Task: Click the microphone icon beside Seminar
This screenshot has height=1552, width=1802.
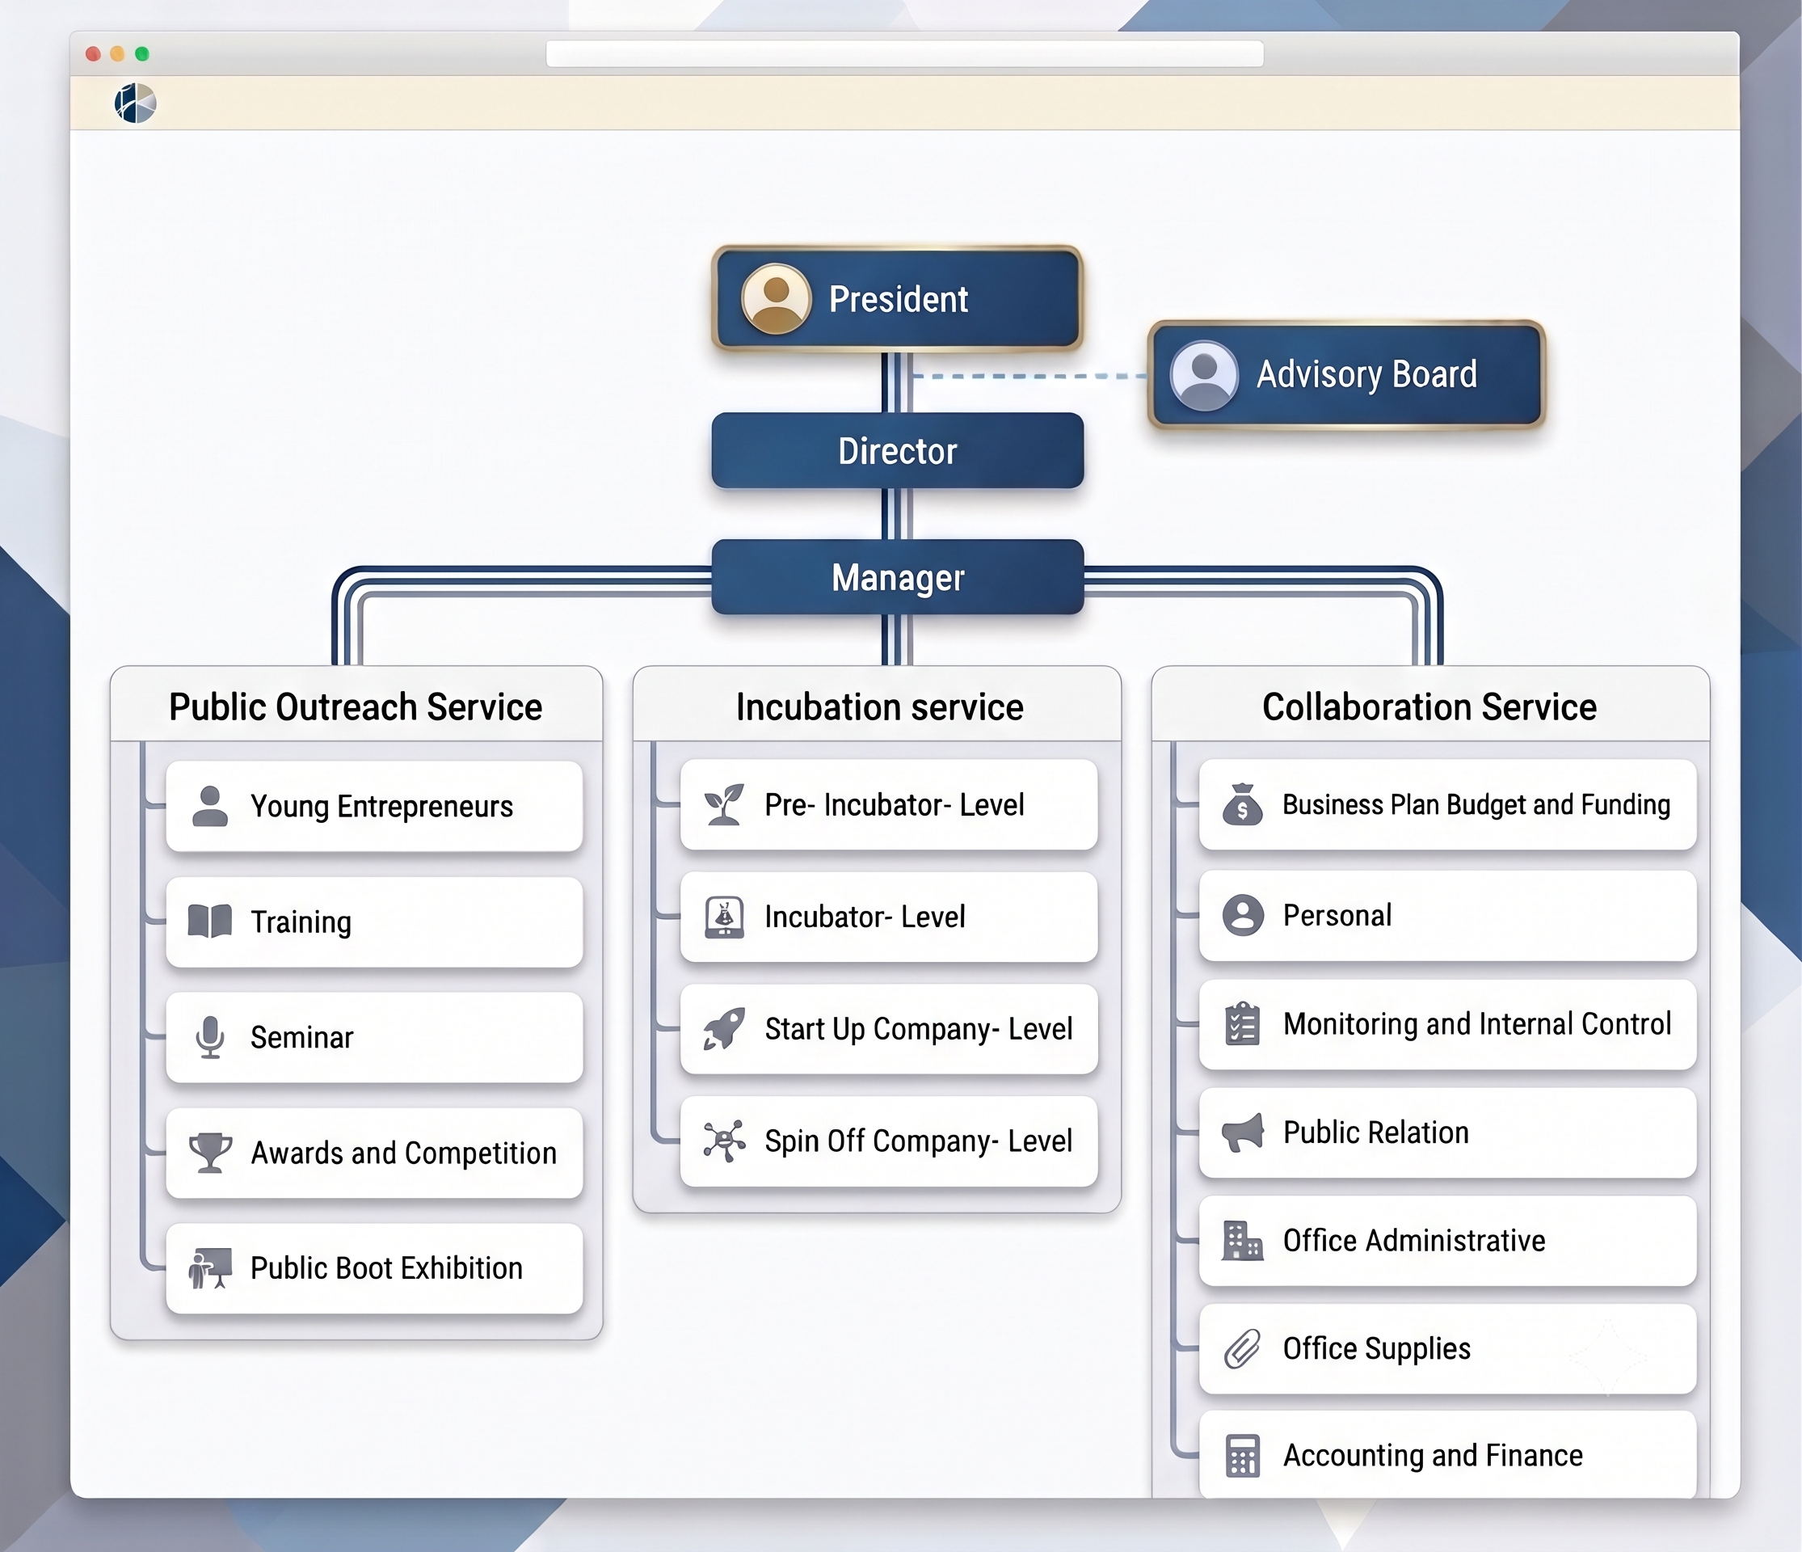Action: (209, 1037)
